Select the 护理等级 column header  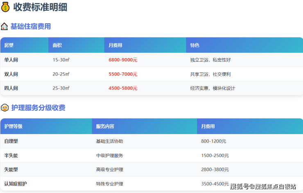click(x=14, y=126)
